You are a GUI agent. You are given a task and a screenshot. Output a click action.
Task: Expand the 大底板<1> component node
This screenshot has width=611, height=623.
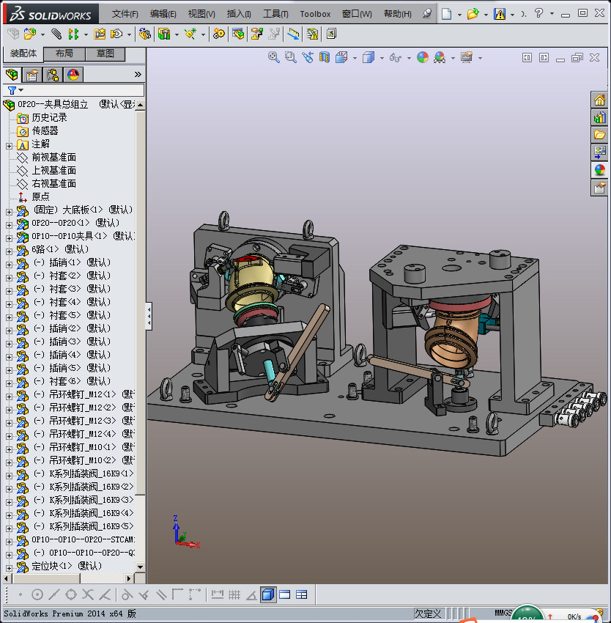tap(9, 210)
